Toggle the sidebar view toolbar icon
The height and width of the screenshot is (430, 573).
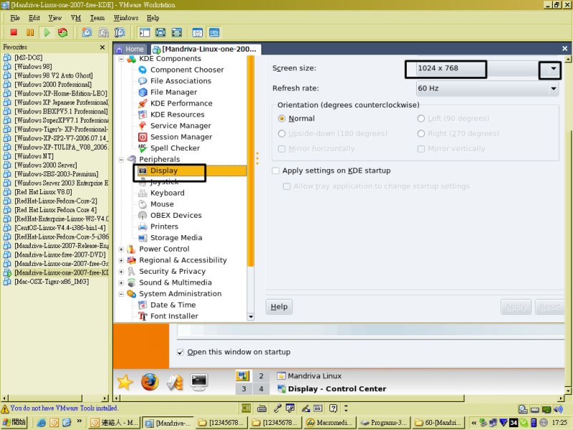click(x=145, y=32)
